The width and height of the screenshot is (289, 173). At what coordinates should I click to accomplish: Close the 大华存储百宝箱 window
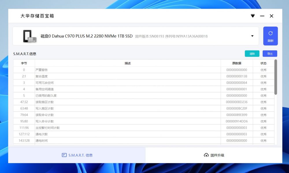coord(271,16)
